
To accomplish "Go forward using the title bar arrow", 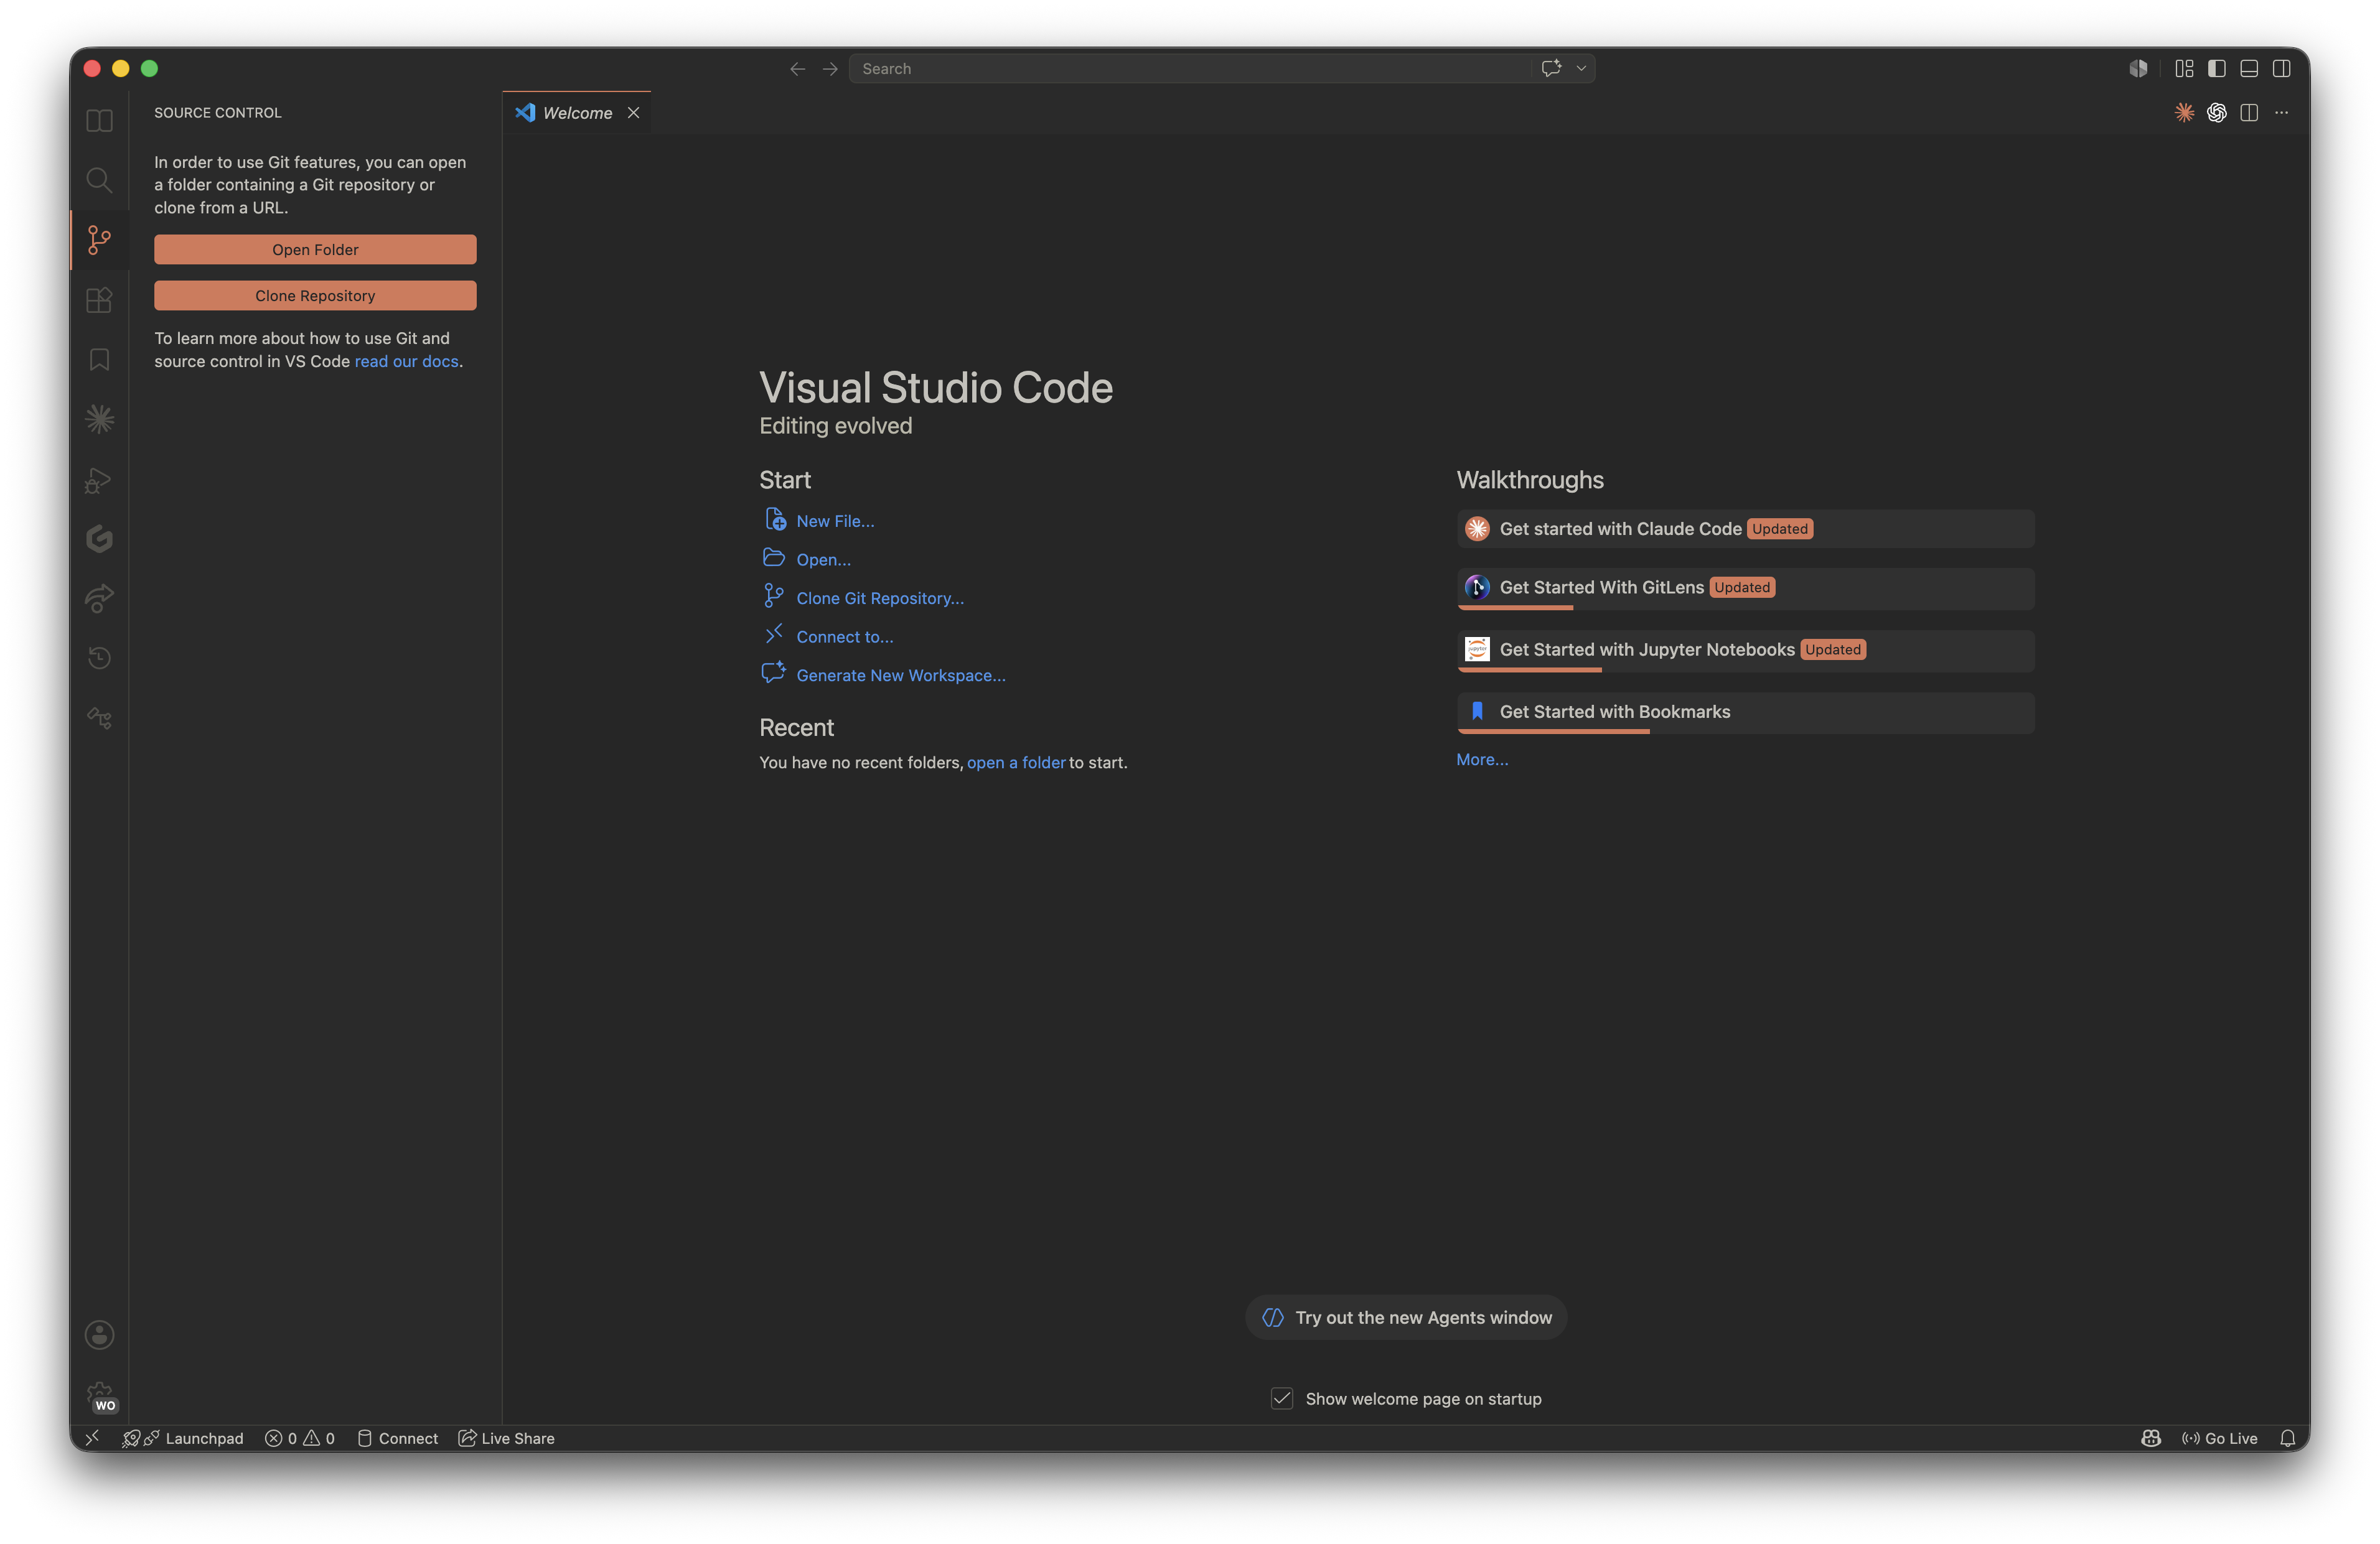I will pos(830,69).
